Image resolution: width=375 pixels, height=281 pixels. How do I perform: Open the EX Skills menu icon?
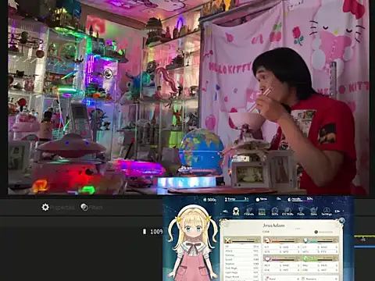(x=287, y=211)
